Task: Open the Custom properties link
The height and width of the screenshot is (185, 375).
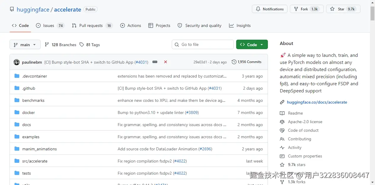Action: pyautogui.click(x=305, y=156)
